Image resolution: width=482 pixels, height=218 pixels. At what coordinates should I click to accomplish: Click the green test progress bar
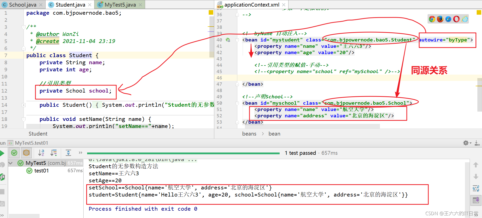pyautogui.click(x=183, y=153)
